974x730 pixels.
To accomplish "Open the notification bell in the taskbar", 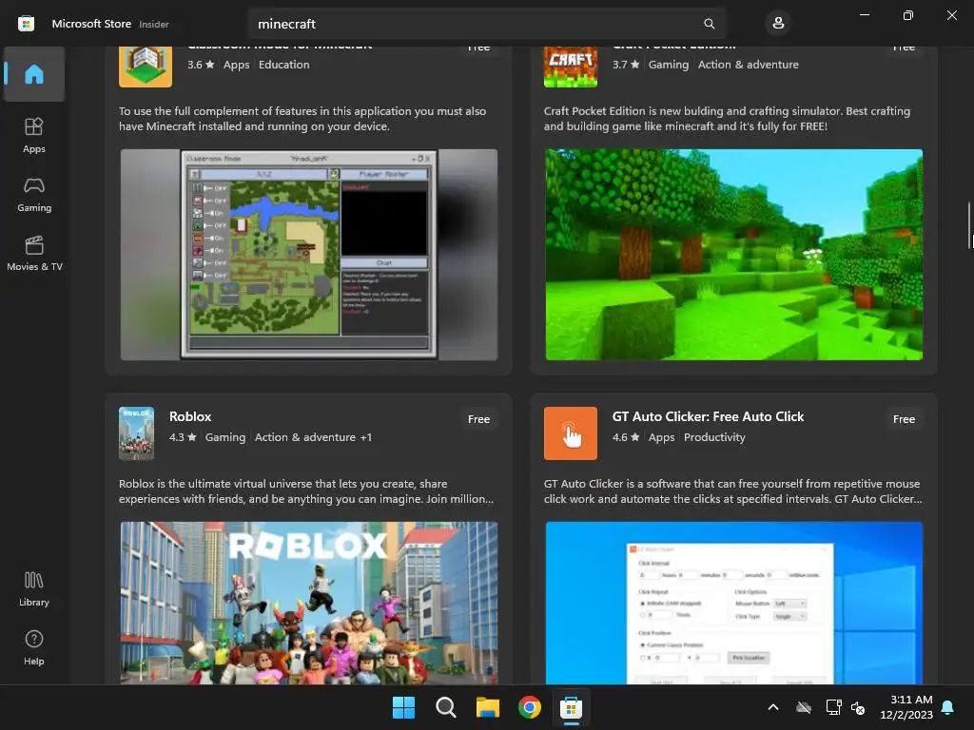I will (948, 707).
